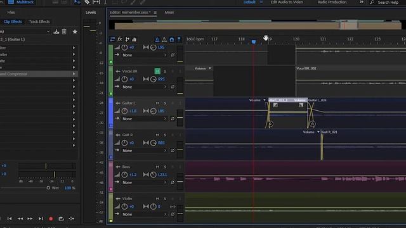Select the Slip tool in top toolbar
Viewport: 406px width, 228px height.
coord(96,2)
